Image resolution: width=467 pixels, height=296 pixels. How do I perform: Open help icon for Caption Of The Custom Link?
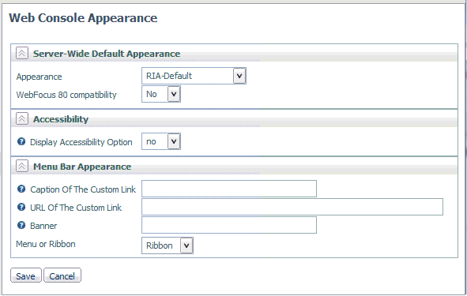pyautogui.click(x=21, y=189)
